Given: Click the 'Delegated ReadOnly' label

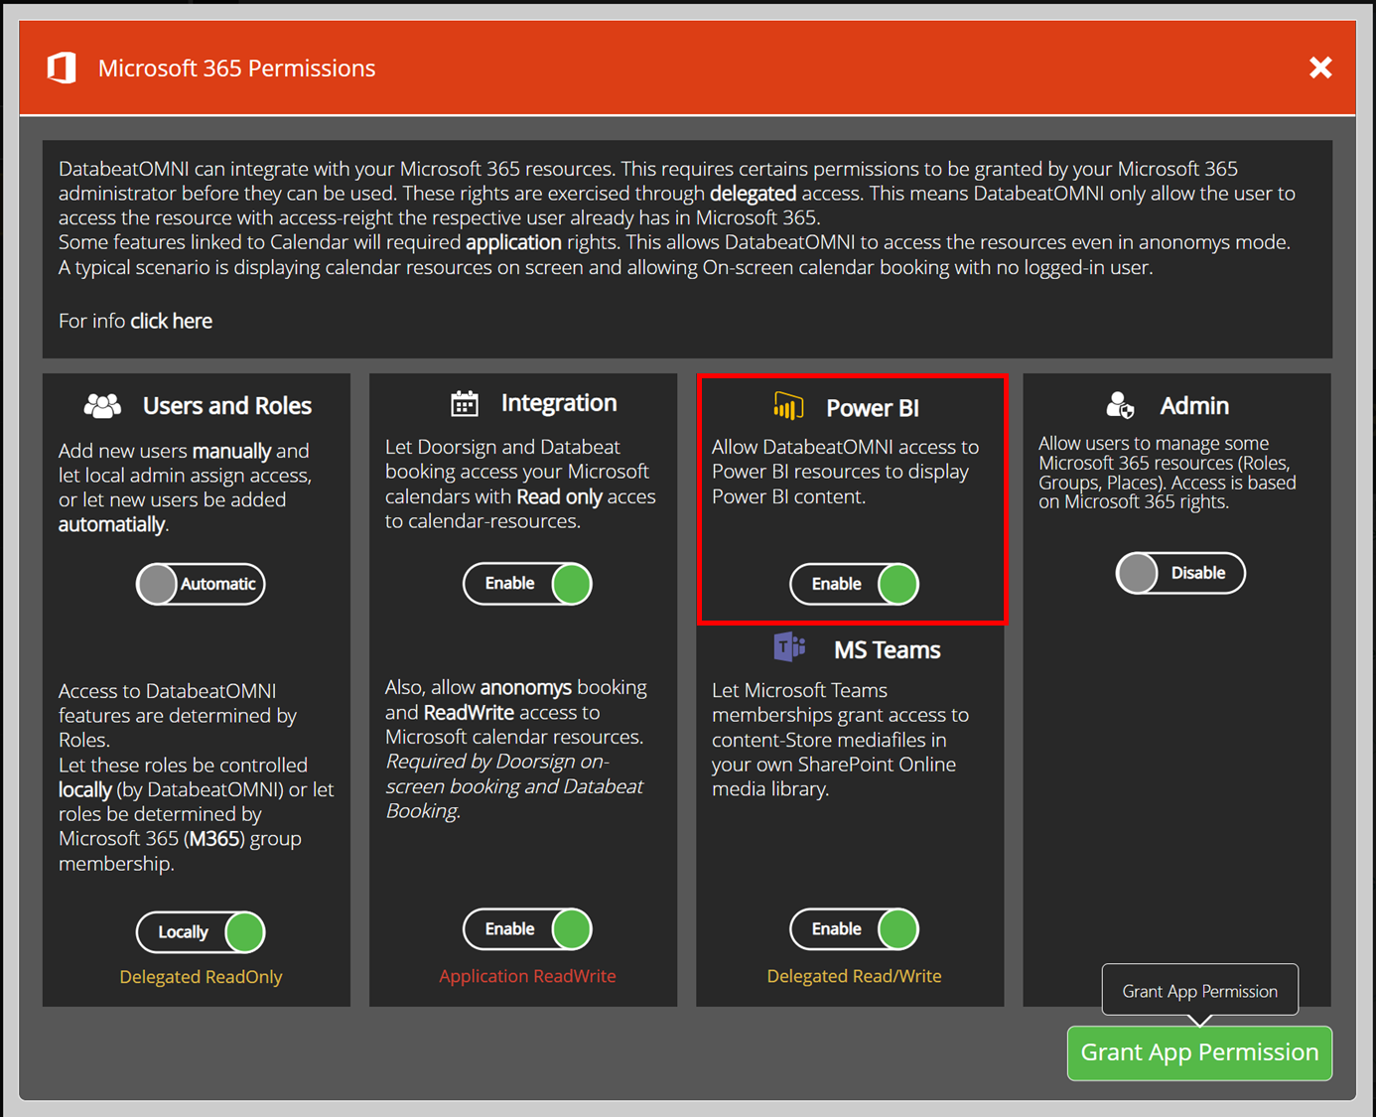Looking at the screenshot, I should pyautogui.click(x=201, y=977).
